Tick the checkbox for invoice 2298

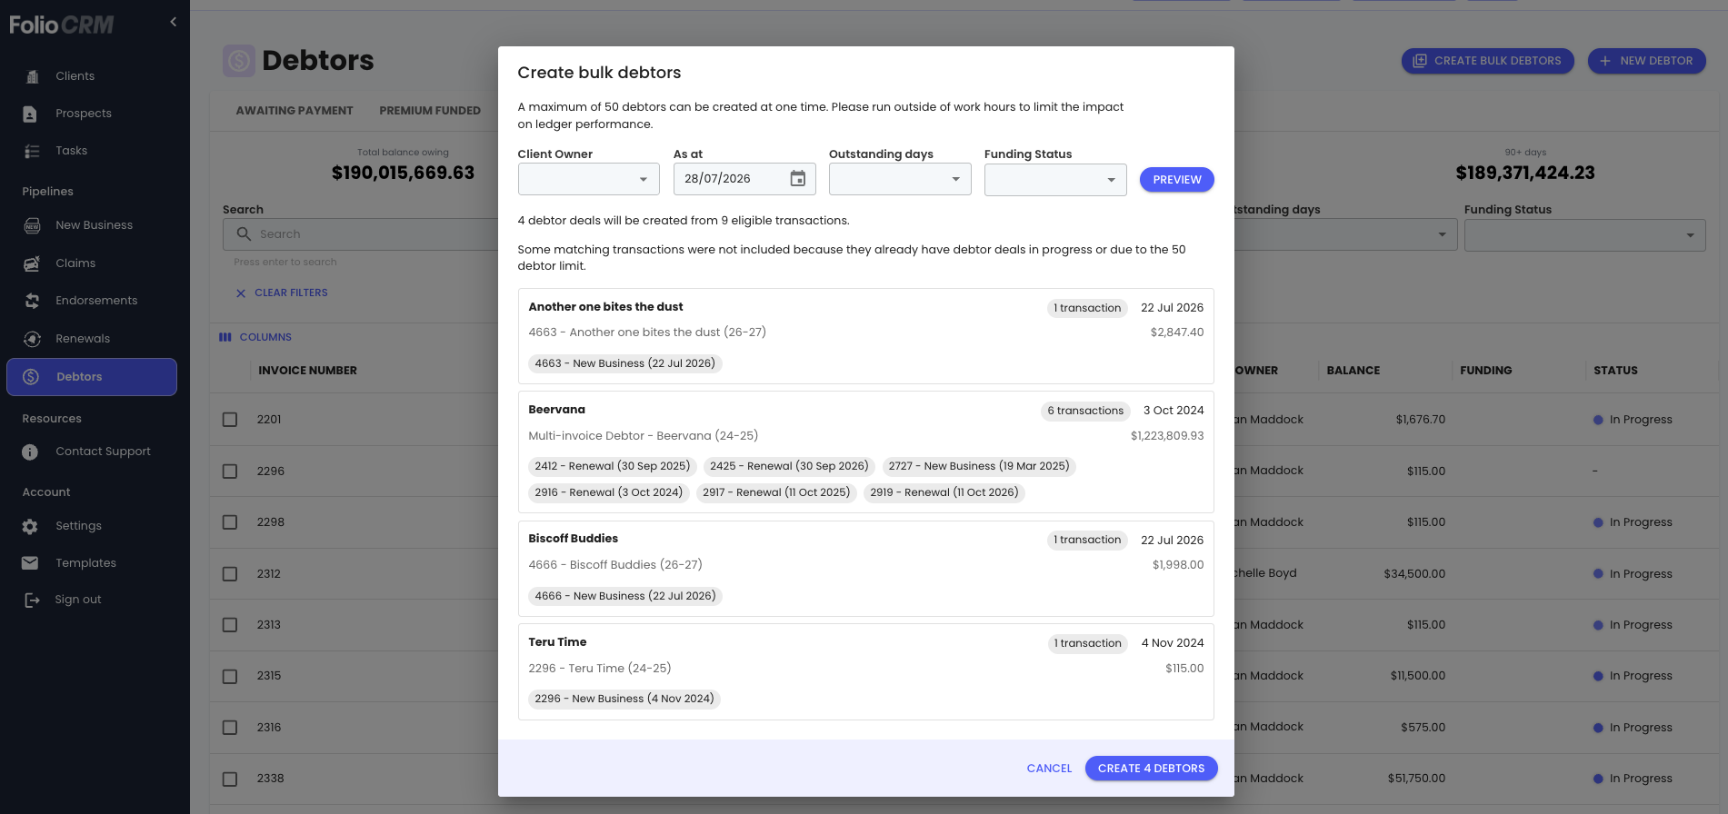tap(230, 522)
